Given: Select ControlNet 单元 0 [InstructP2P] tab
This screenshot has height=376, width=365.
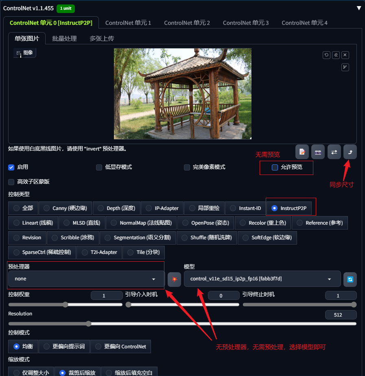Looking at the screenshot, I should pyautogui.click(x=51, y=23).
